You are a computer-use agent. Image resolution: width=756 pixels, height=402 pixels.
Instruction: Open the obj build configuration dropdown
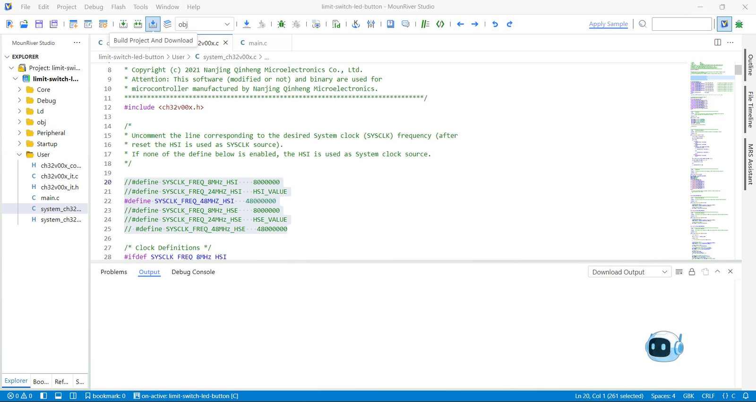click(204, 24)
